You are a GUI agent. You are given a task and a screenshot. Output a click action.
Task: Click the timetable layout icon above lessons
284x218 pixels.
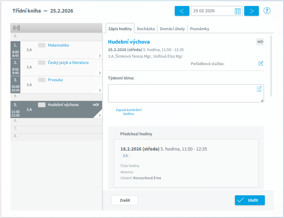pos(16,28)
